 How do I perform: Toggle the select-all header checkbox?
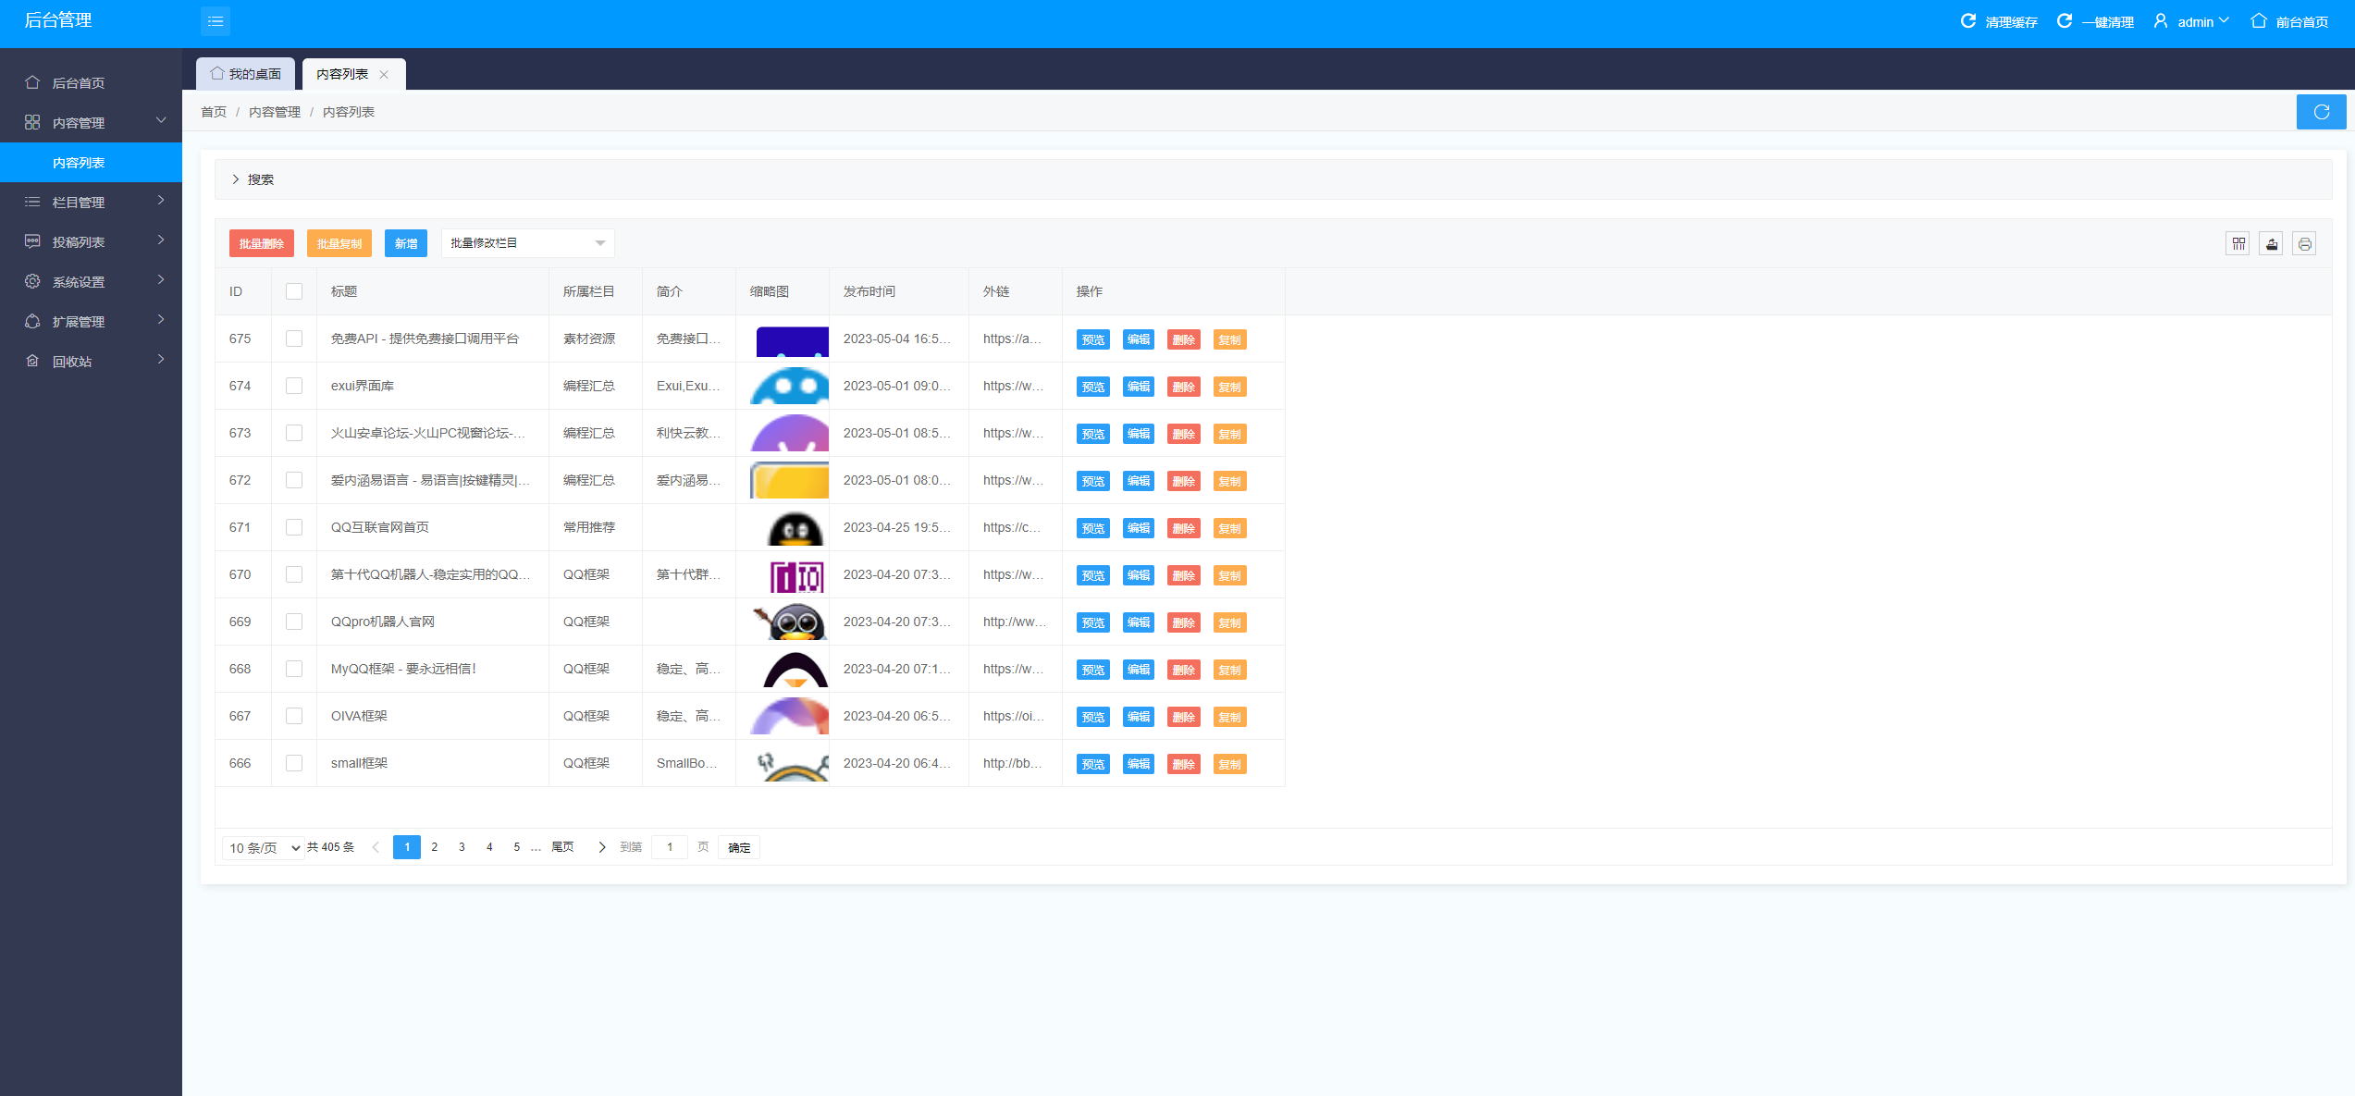point(294,291)
